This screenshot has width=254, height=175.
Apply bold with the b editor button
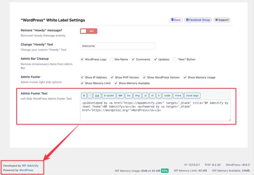84,95
